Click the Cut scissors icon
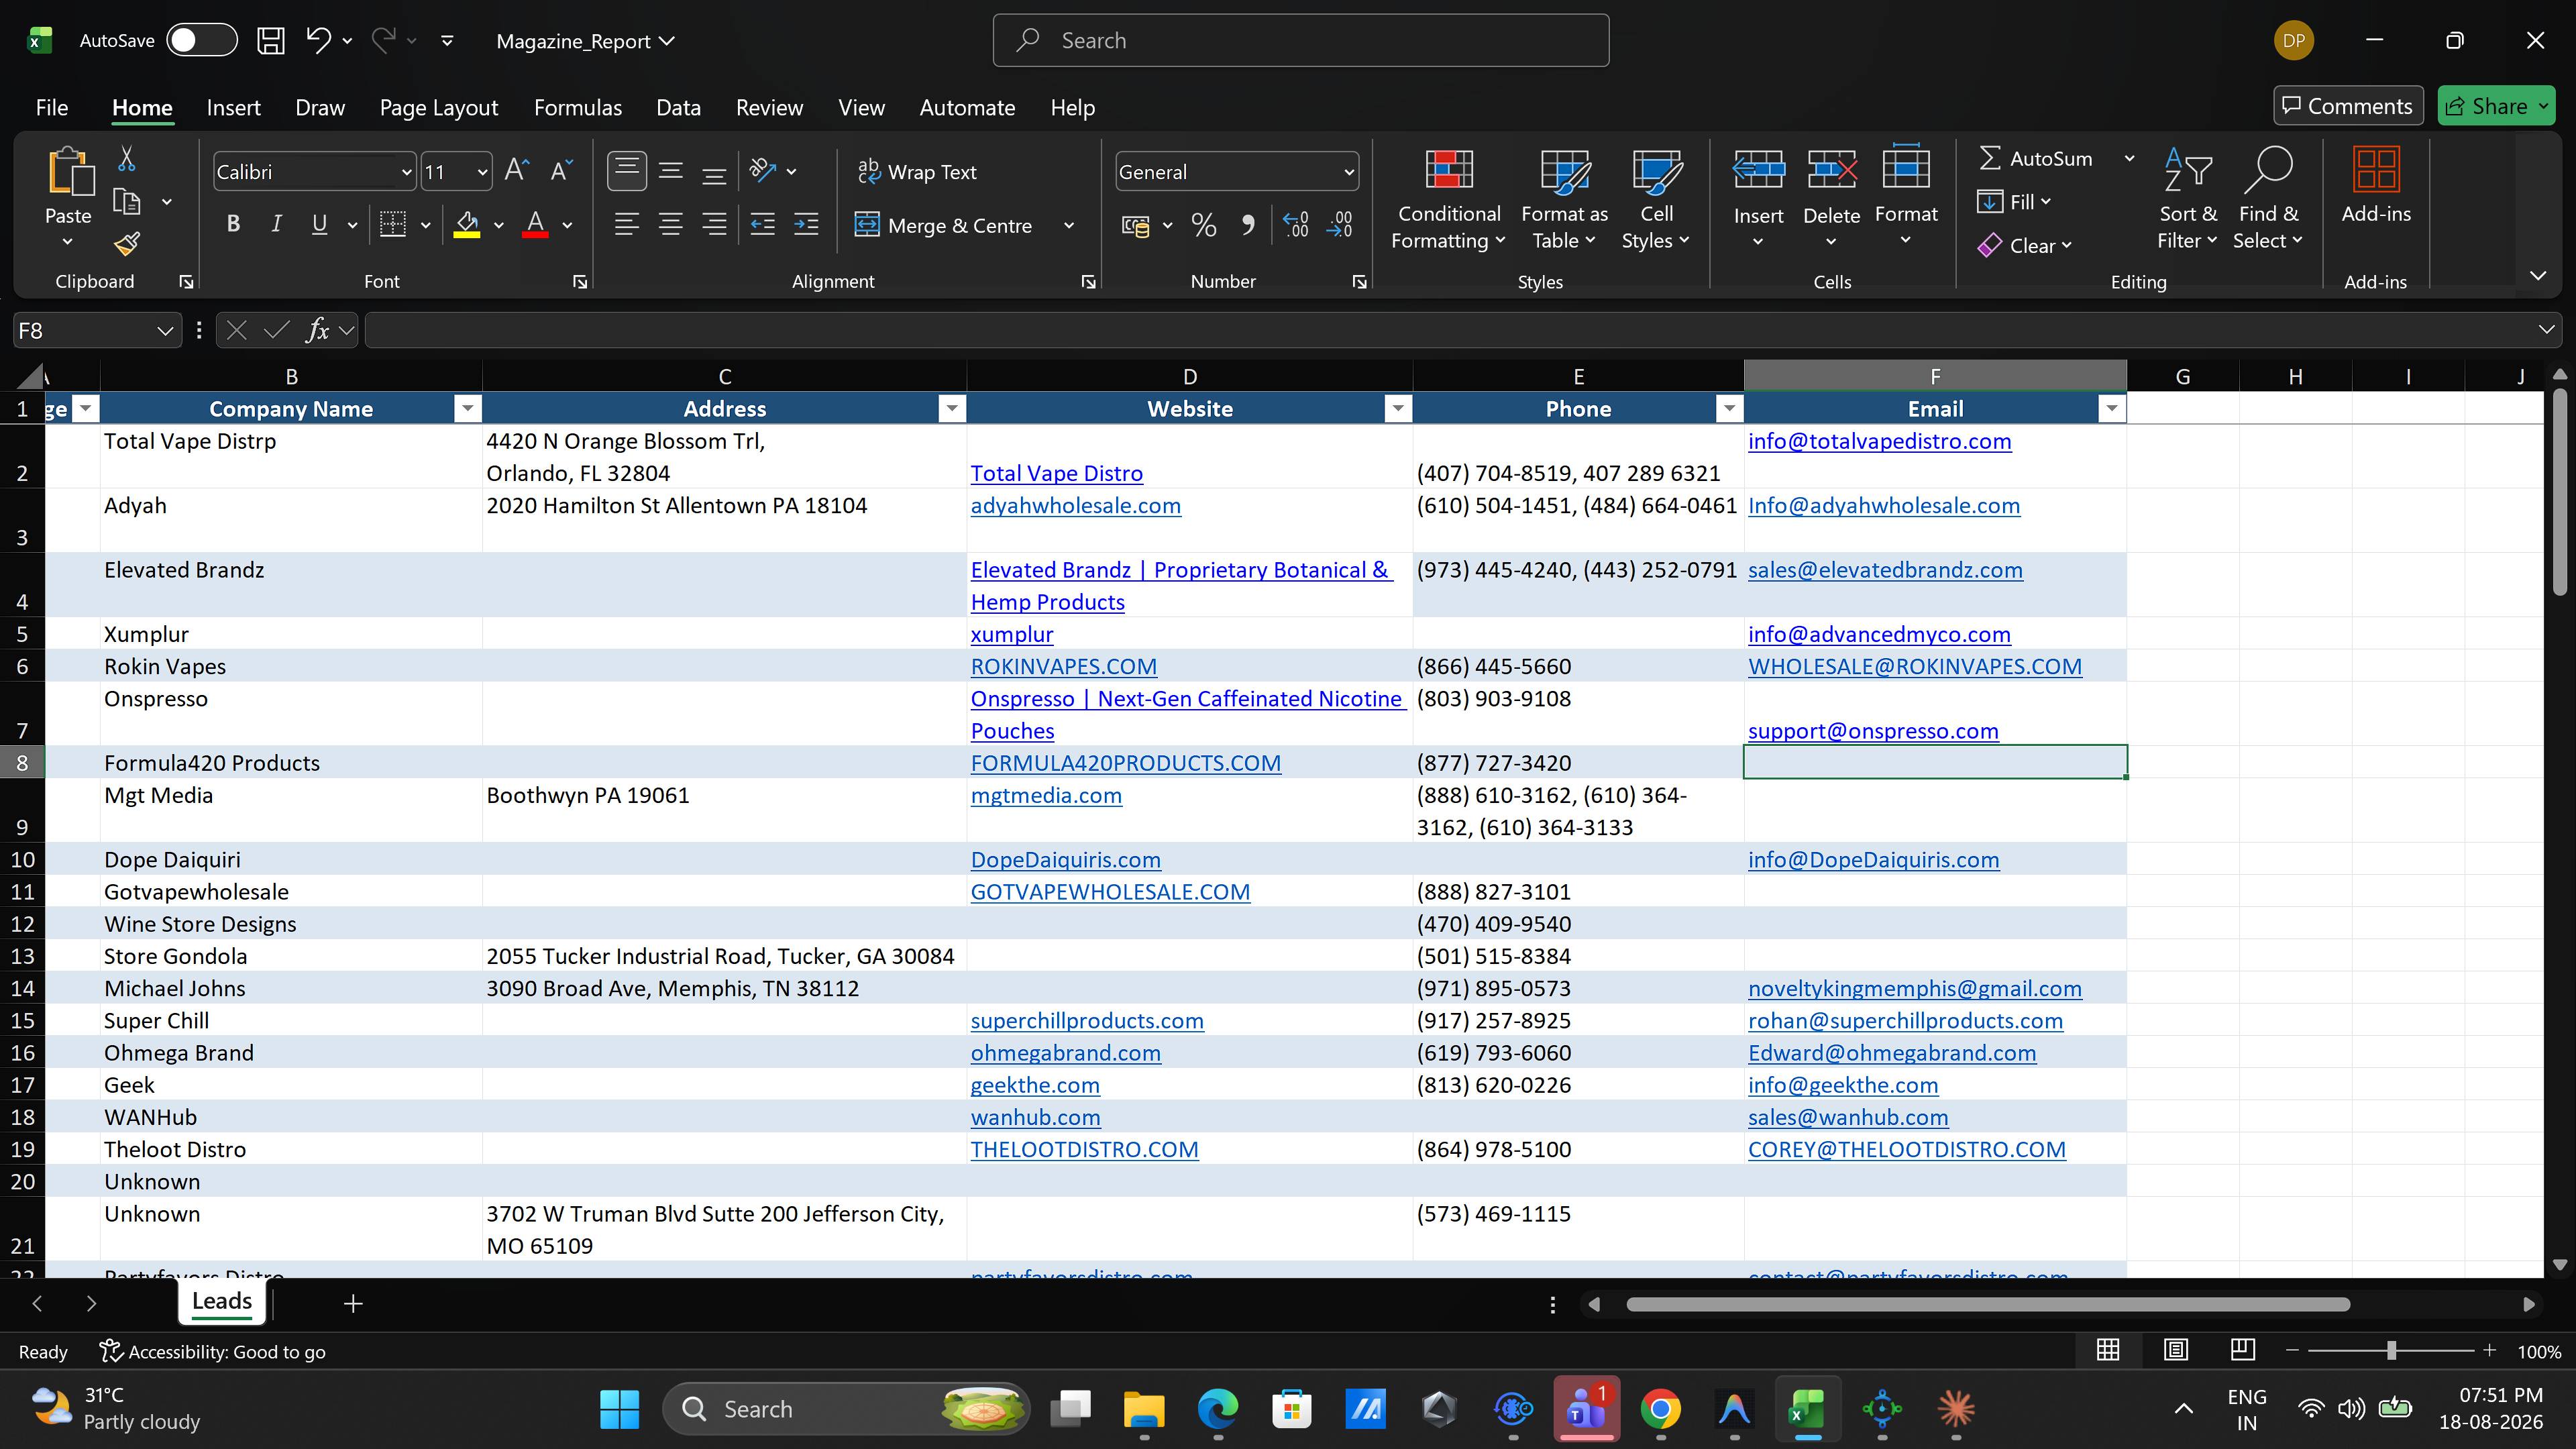This screenshot has width=2576, height=1449. pyautogui.click(x=127, y=158)
